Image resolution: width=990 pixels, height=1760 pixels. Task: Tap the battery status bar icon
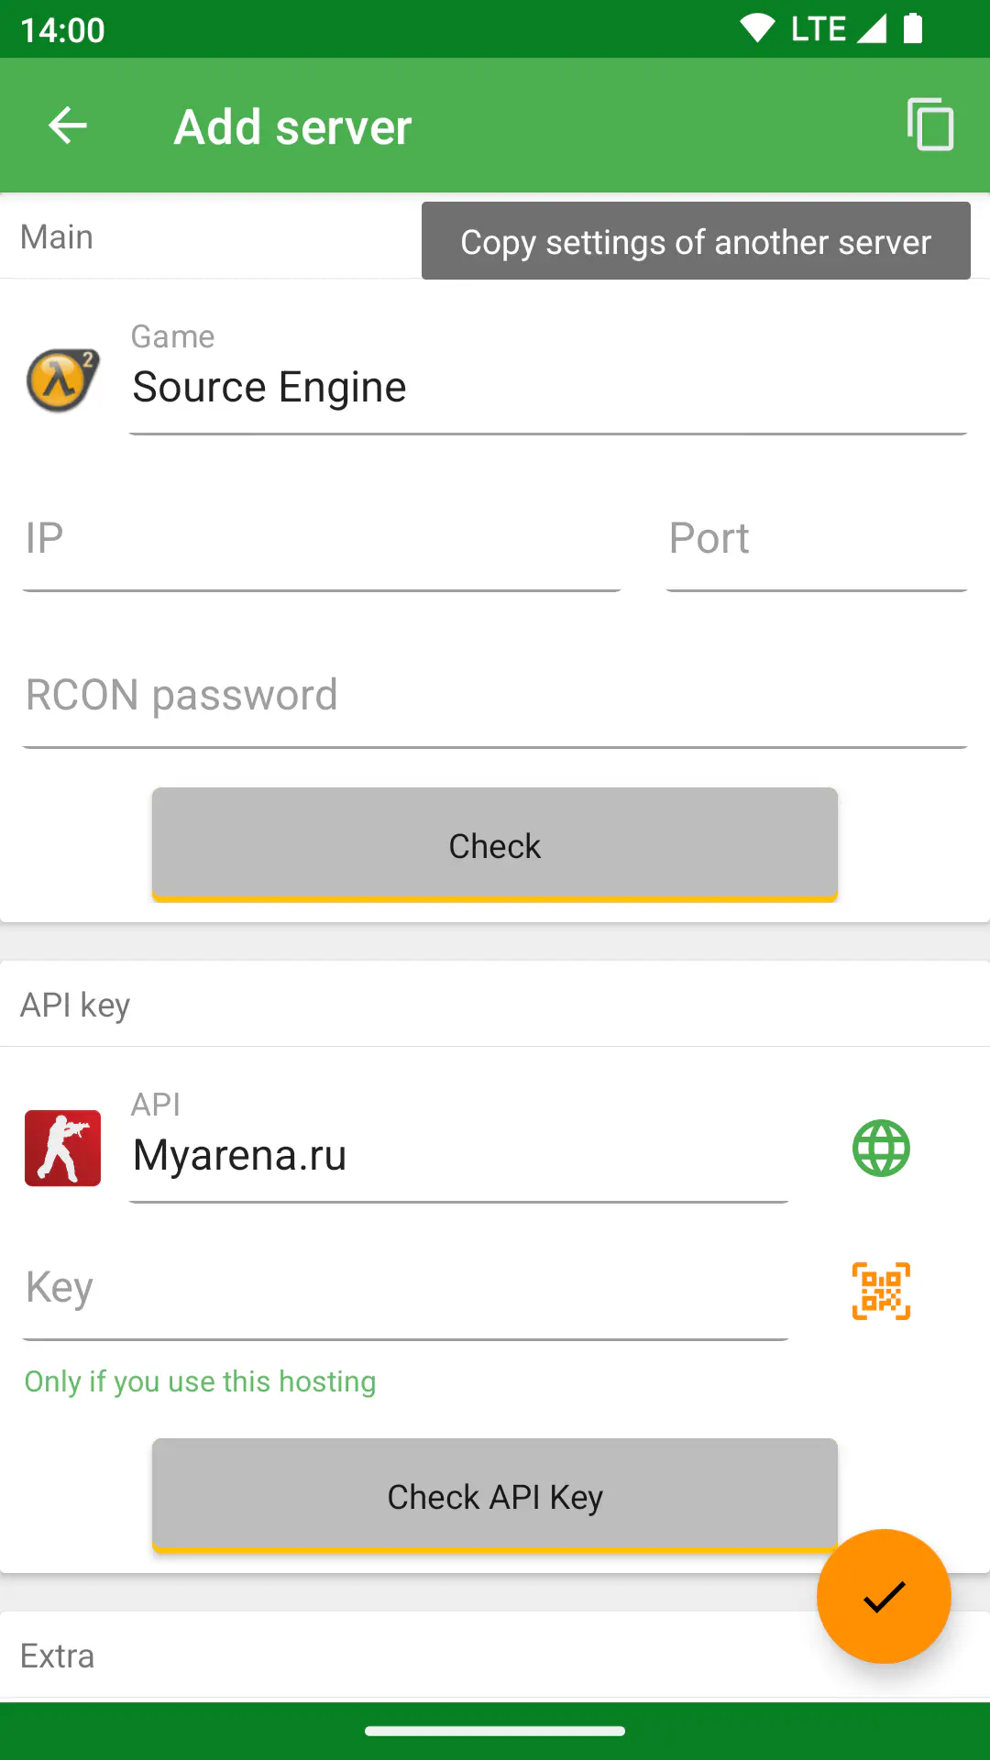(x=913, y=28)
